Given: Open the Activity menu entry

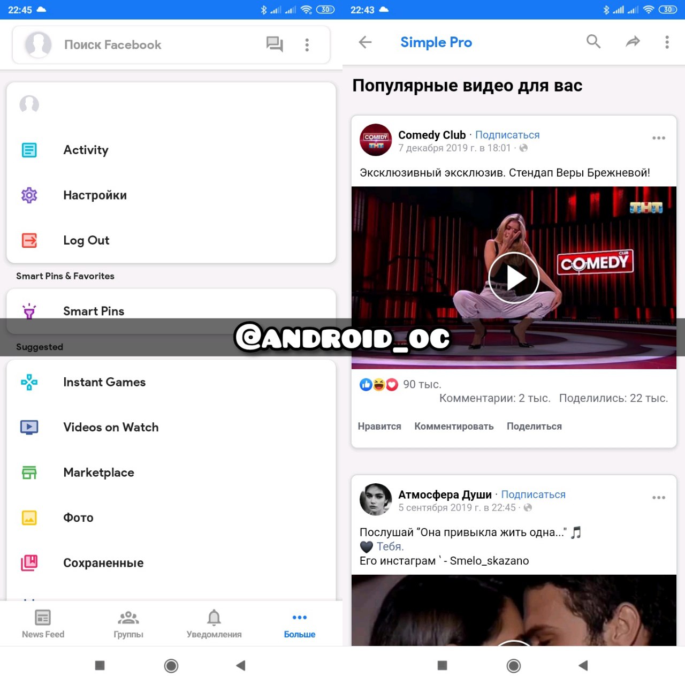Looking at the screenshot, I should pyautogui.click(x=171, y=150).
